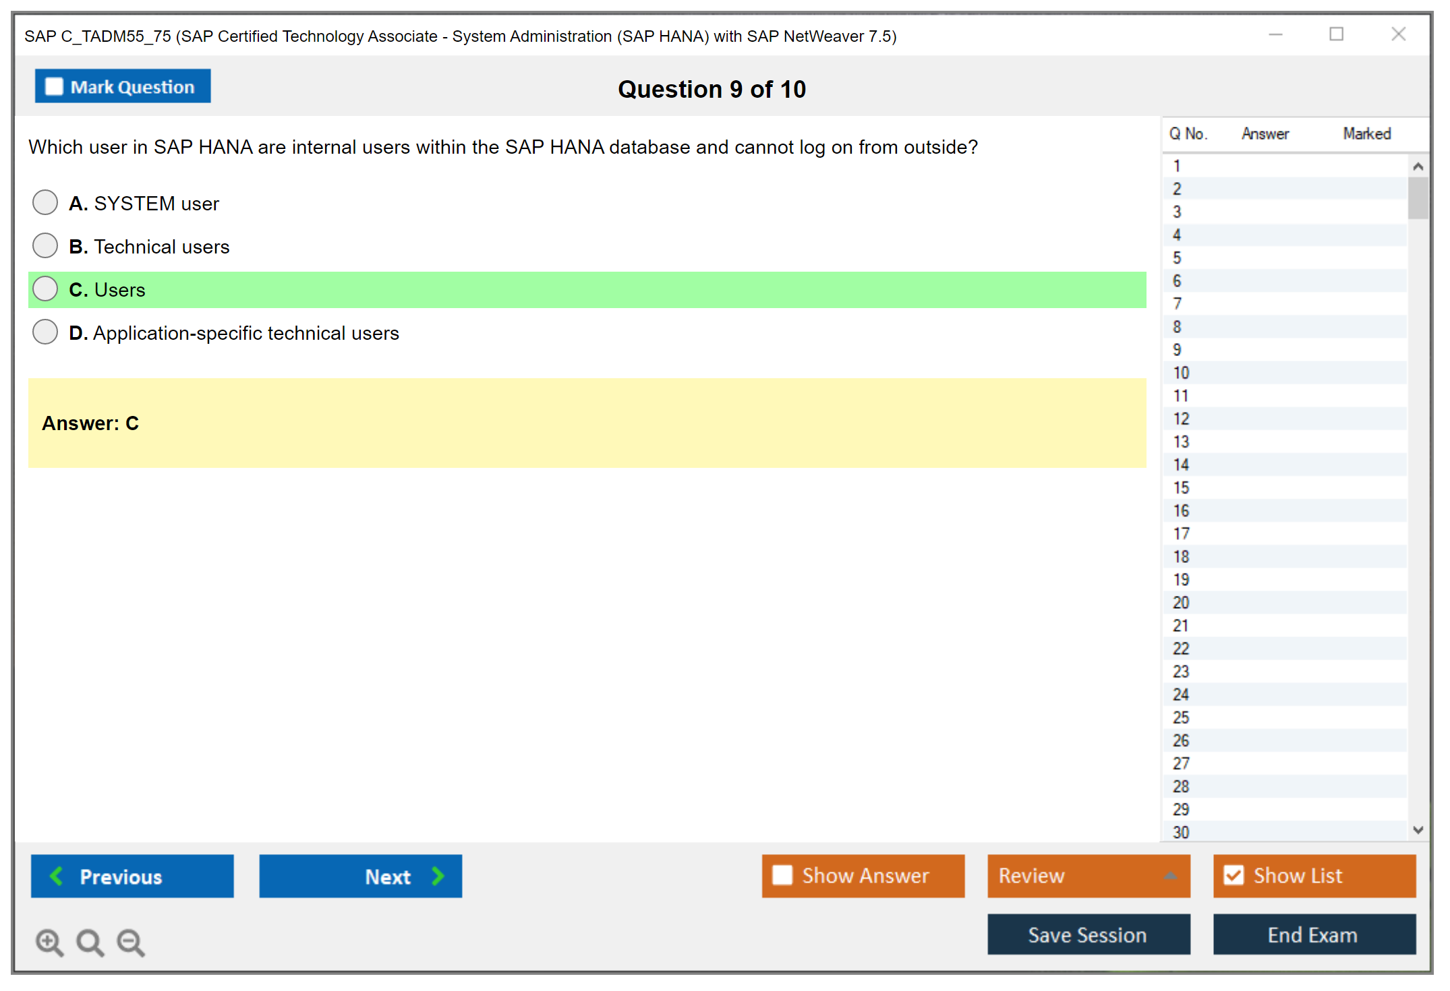Screen dimensions: 1450x991
Task: Click the reset zoom magnifier icon
Action: pyautogui.click(x=90, y=942)
